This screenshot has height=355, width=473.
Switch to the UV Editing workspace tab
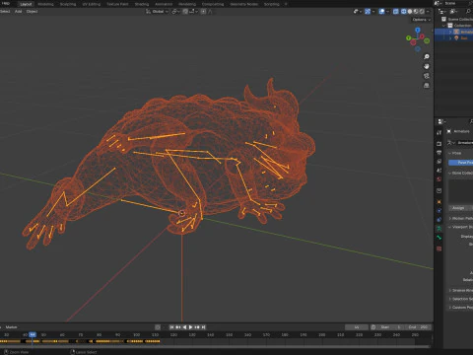point(92,4)
